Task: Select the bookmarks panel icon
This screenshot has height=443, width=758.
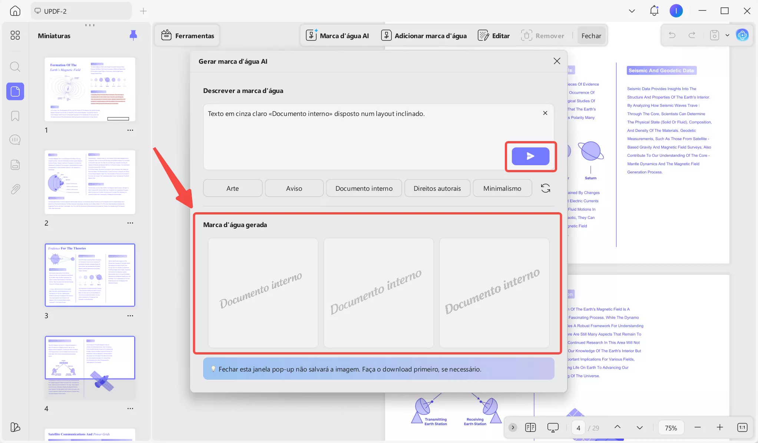Action: click(x=15, y=116)
